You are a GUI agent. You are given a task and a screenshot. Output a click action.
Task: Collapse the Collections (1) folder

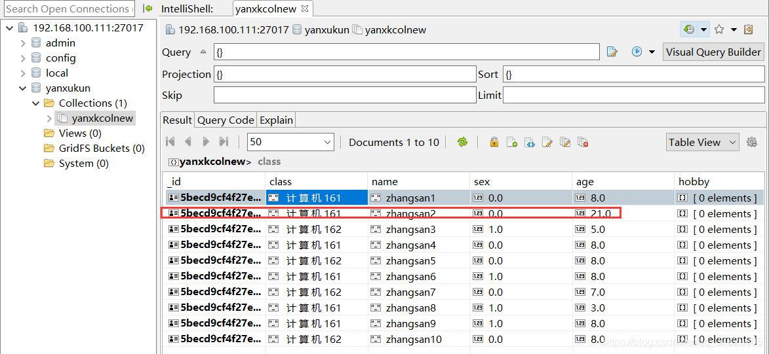tap(36, 103)
